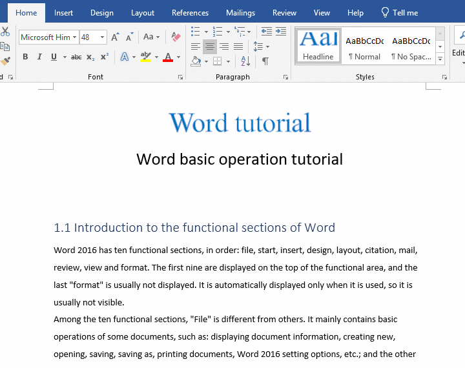
Task: Click the Increase Indent icon
Action: [281, 31]
